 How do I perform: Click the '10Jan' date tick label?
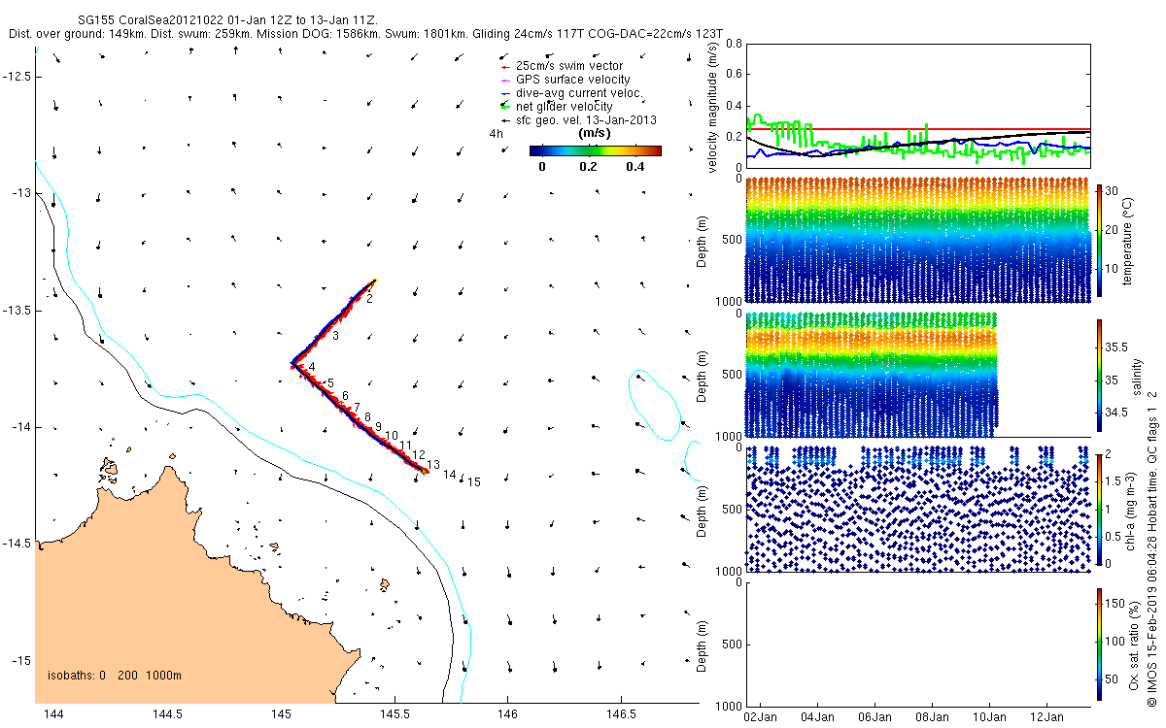(990, 716)
